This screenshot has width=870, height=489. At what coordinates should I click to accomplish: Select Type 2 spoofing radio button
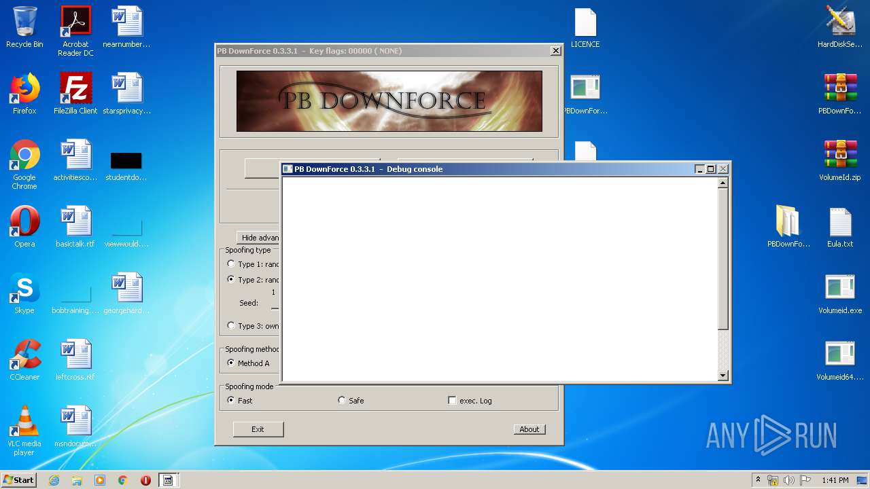point(231,279)
